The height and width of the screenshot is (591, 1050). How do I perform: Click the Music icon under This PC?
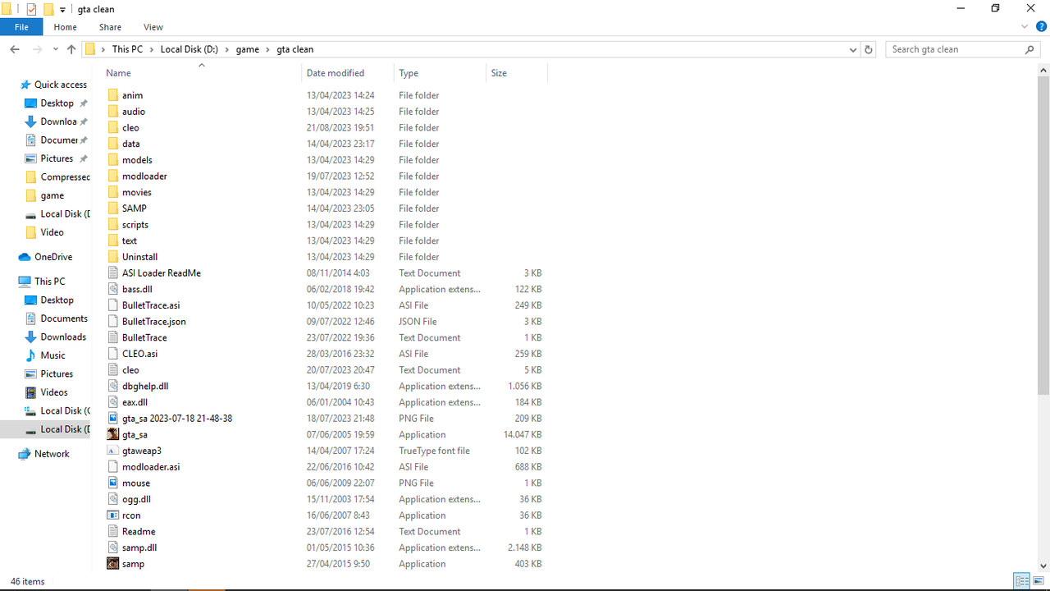point(30,355)
